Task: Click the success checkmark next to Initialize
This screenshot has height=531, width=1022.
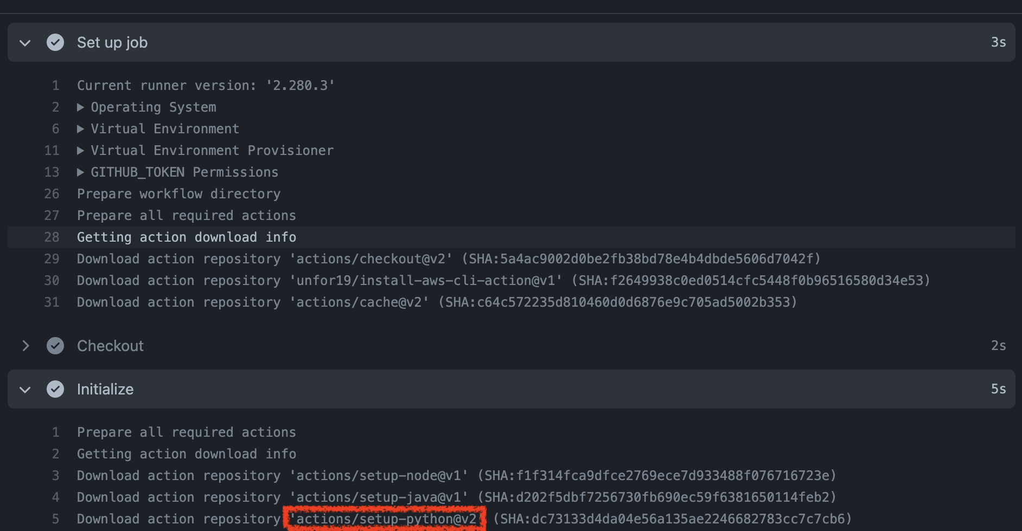Action: [55, 389]
